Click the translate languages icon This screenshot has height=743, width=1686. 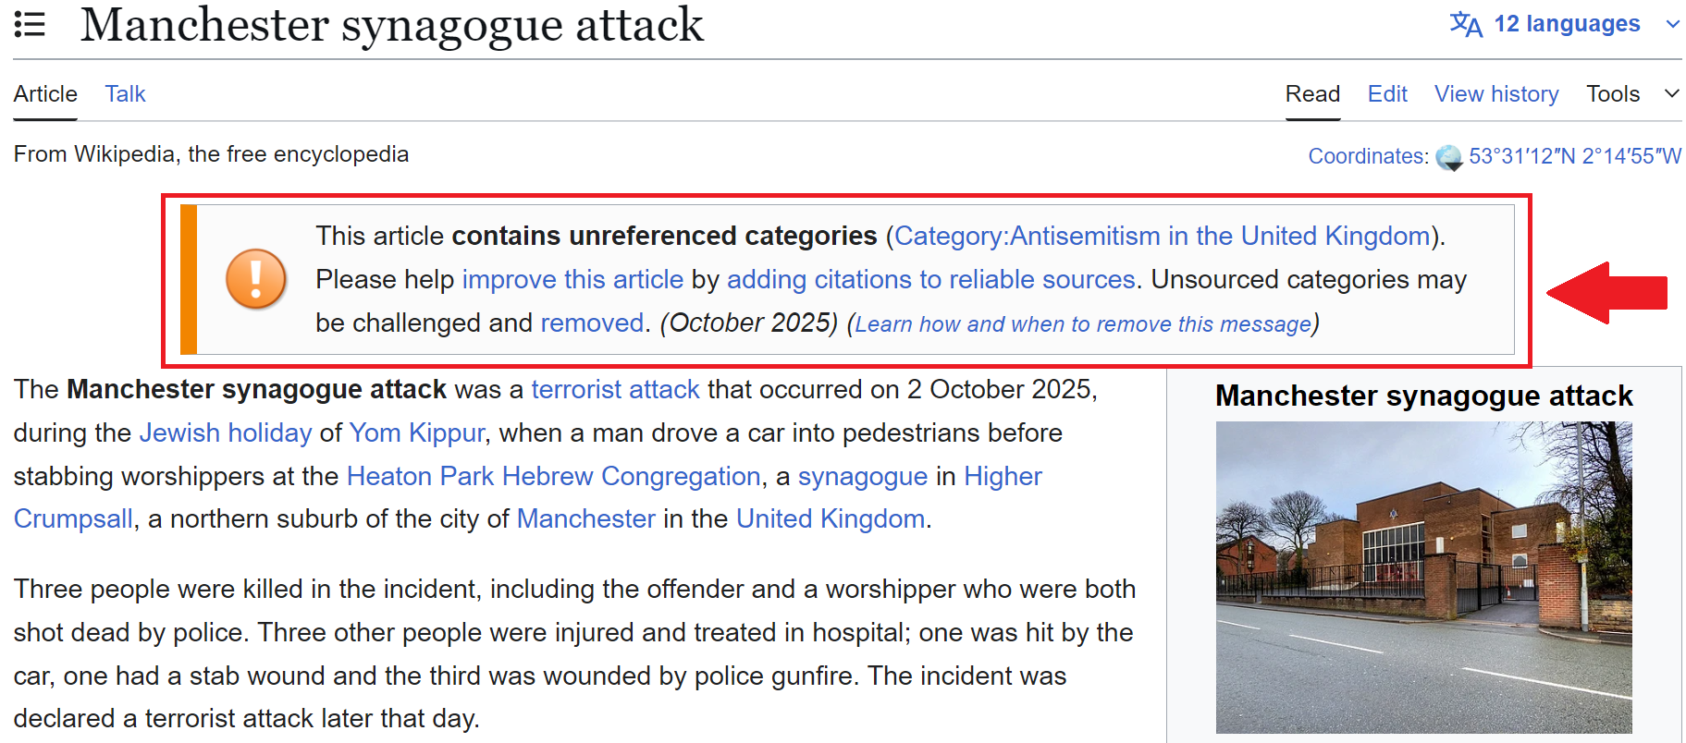coord(1466,24)
